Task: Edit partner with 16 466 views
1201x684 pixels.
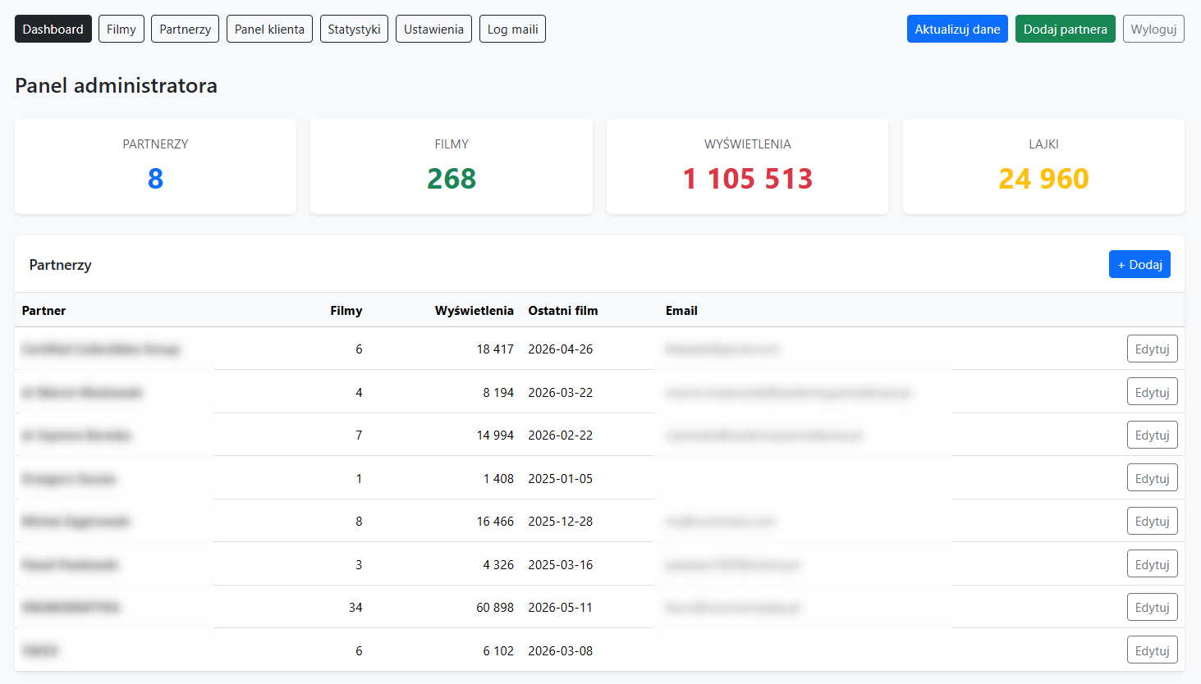Action: (1153, 521)
